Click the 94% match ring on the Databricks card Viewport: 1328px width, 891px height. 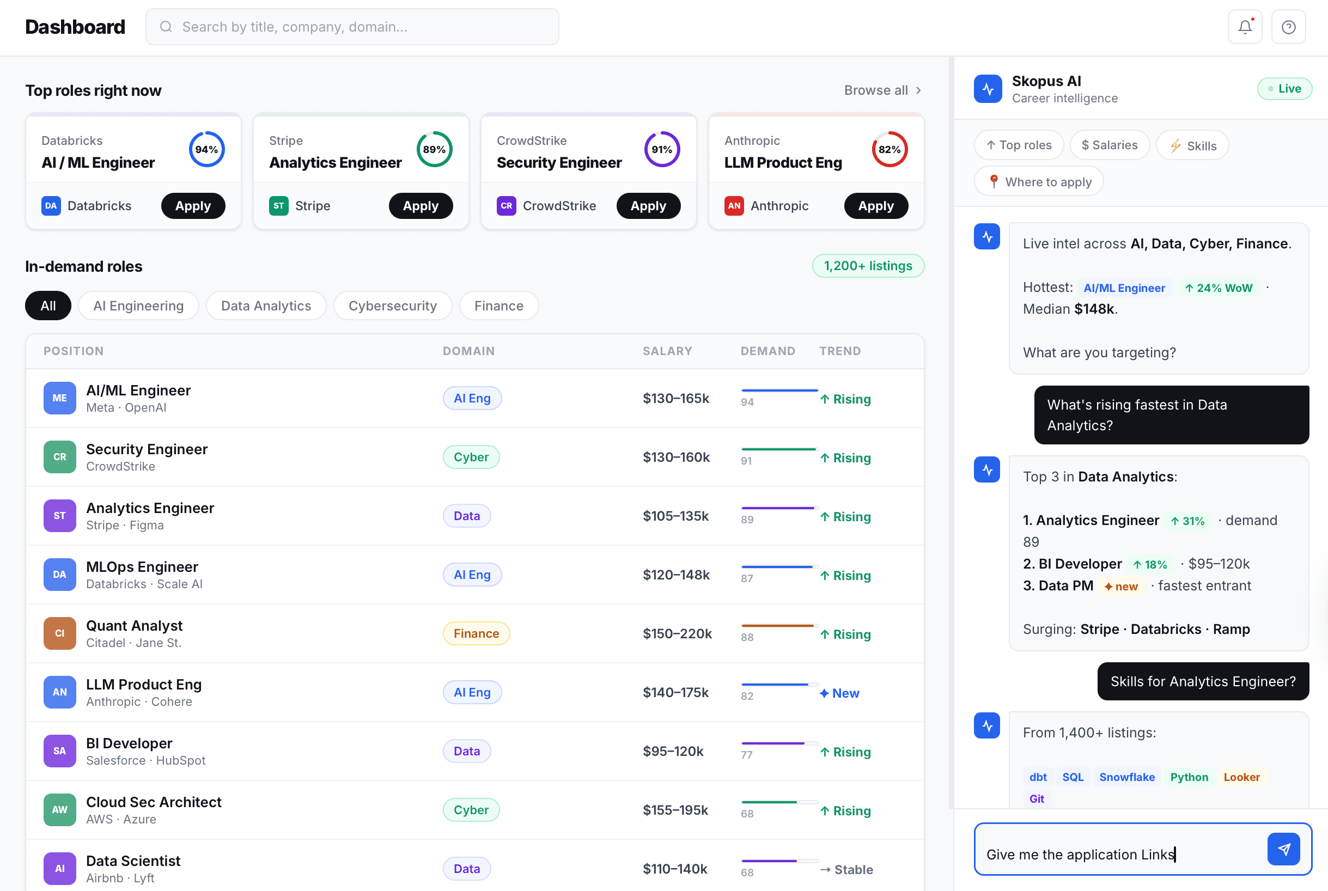(207, 149)
